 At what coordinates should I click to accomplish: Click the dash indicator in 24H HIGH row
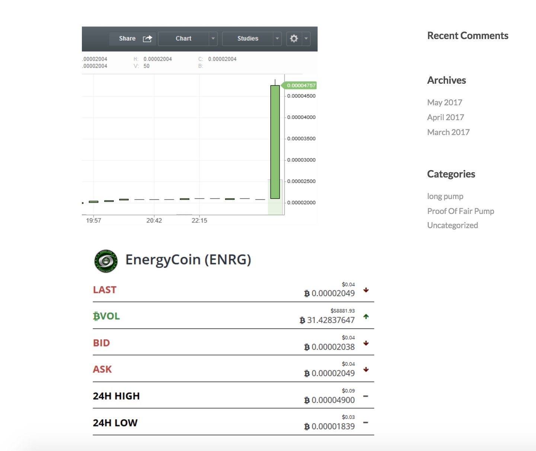pyautogui.click(x=366, y=396)
